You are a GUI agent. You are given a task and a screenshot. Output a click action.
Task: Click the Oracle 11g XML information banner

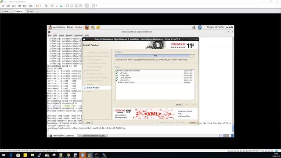155,114
